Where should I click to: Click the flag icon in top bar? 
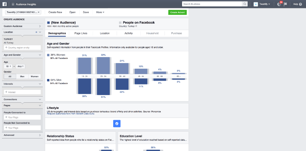click(285, 4)
